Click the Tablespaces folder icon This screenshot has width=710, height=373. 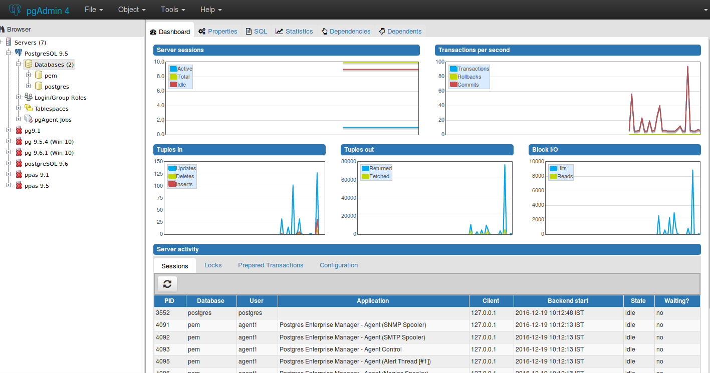click(29, 108)
